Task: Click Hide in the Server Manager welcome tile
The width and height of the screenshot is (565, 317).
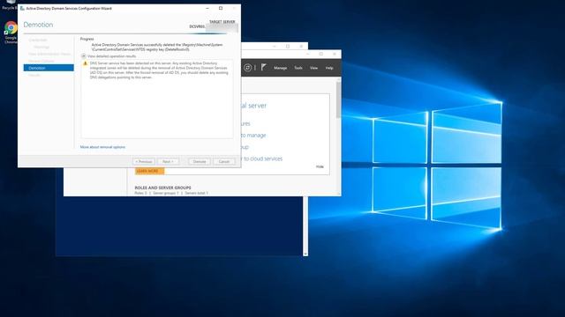Action: point(320,166)
